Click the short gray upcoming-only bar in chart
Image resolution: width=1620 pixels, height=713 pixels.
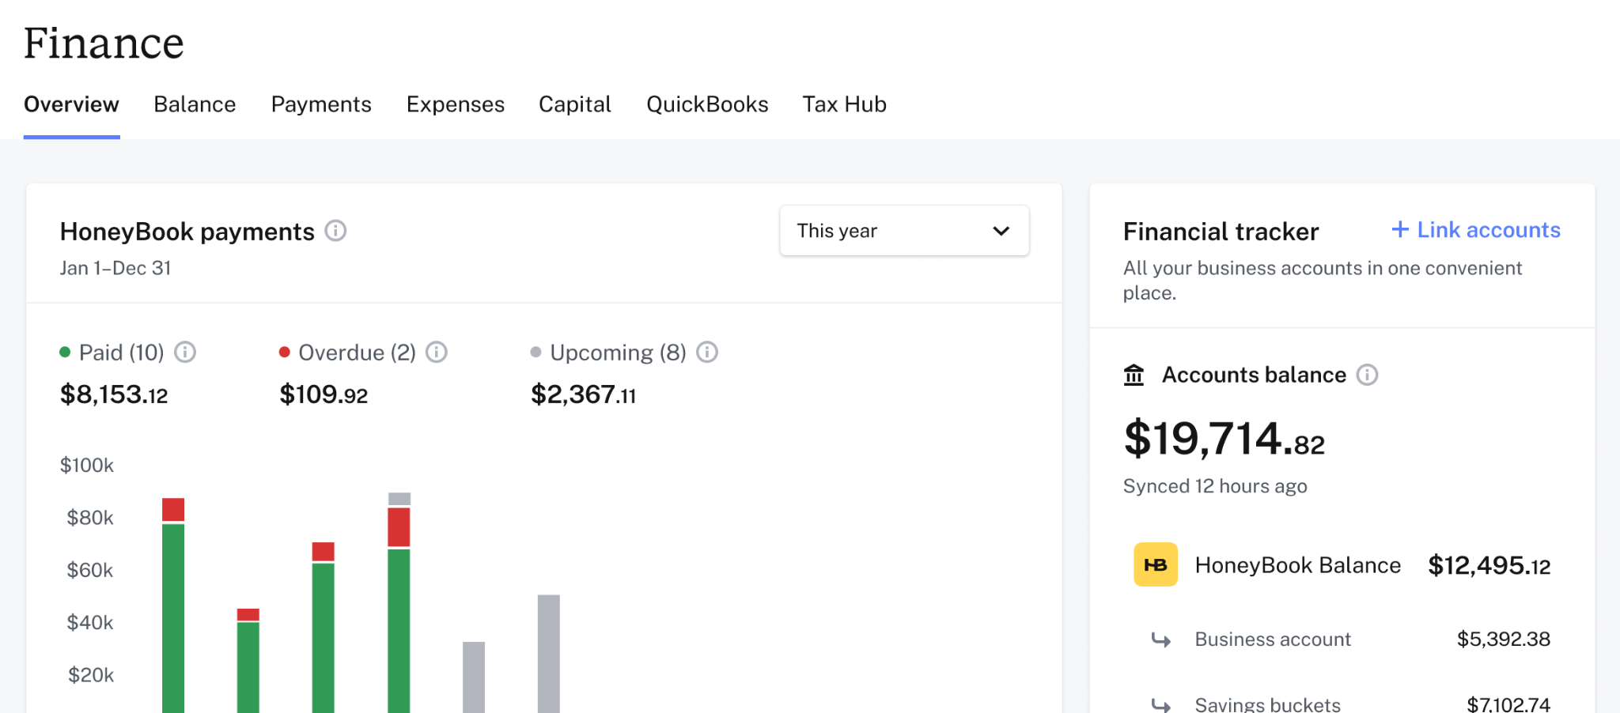coord(474,677)
